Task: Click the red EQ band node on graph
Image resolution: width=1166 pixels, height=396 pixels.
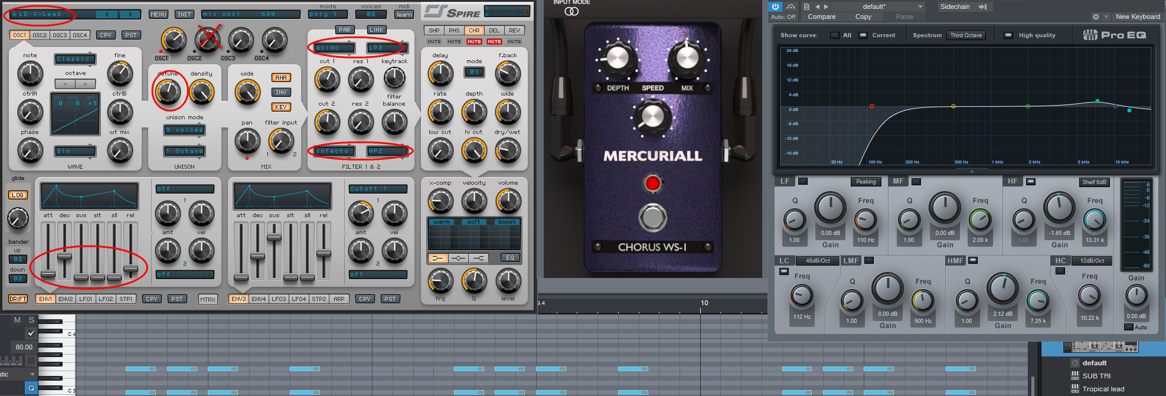Action: tap(872, 106)
